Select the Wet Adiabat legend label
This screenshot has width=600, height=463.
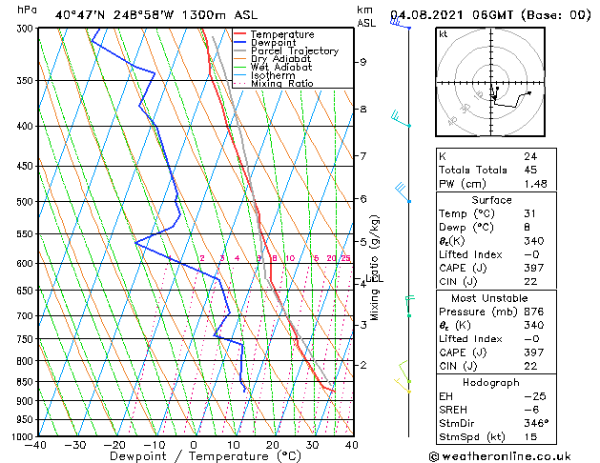[x=281, y=68]
